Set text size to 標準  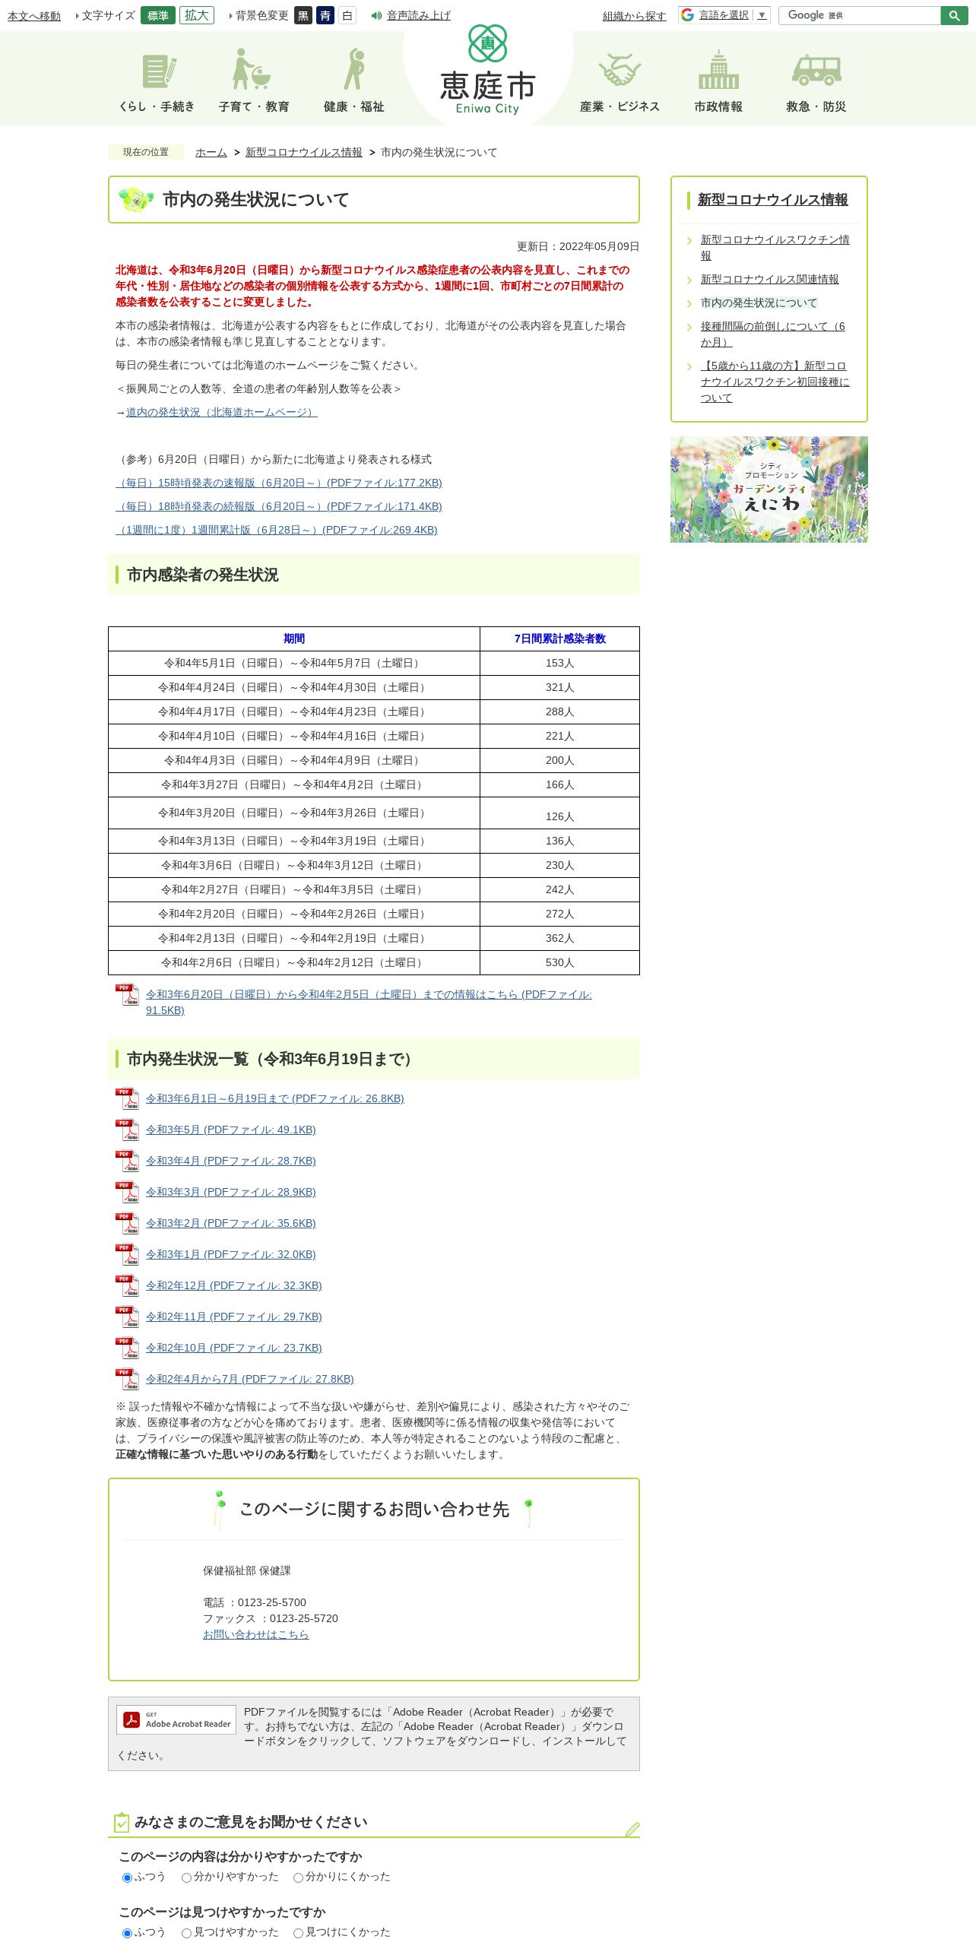point(158,15)
